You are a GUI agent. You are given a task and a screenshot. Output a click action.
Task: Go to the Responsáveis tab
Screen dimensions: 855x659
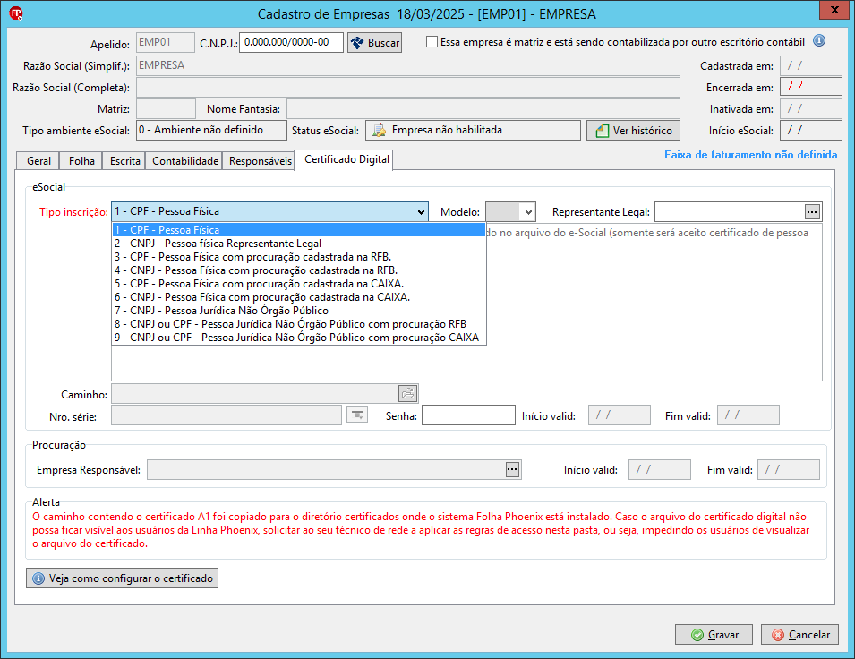(x=261, y=161)
